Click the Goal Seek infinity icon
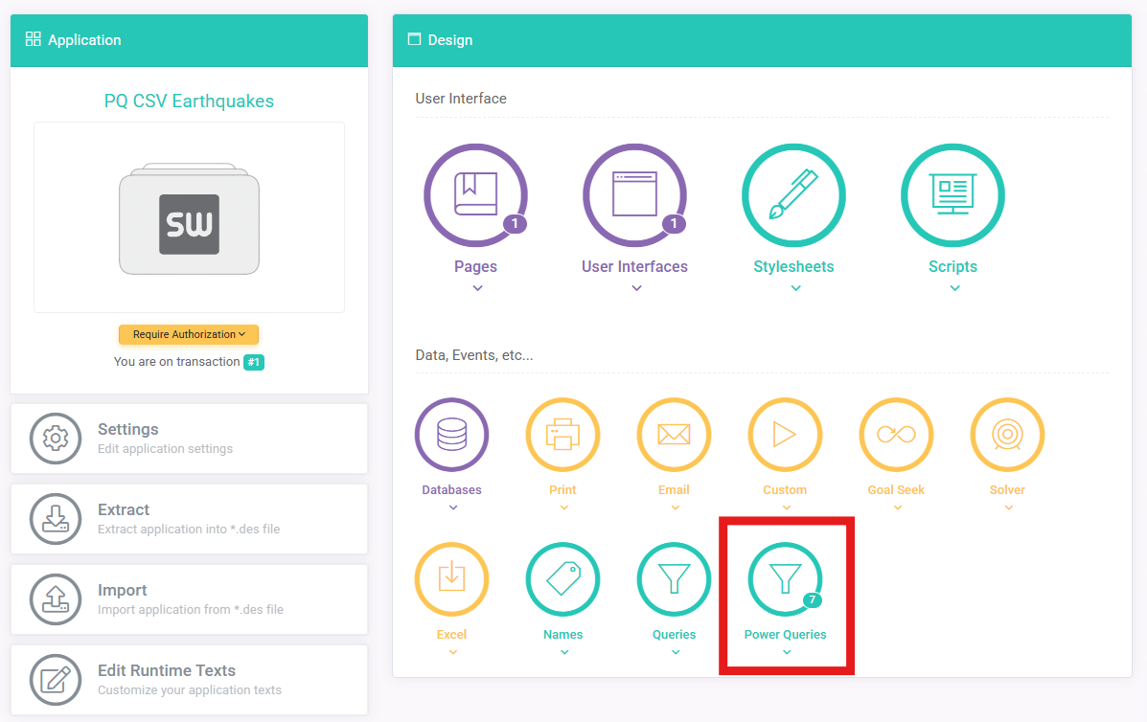The height and width of the screenshot is (722, 1147). [896, 436]
